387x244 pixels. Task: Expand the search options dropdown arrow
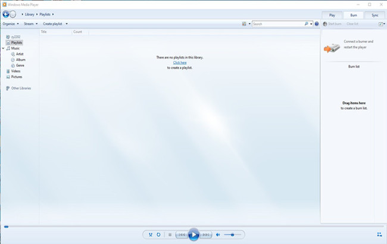coord(311,24)
